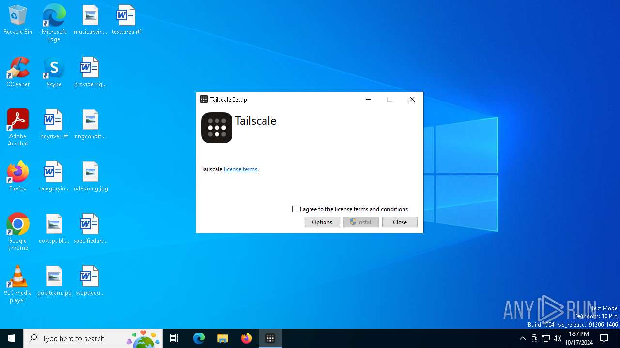The image size is (620, 348).
Task: Select the specifiedart... Word document
Action: [90, 229]
